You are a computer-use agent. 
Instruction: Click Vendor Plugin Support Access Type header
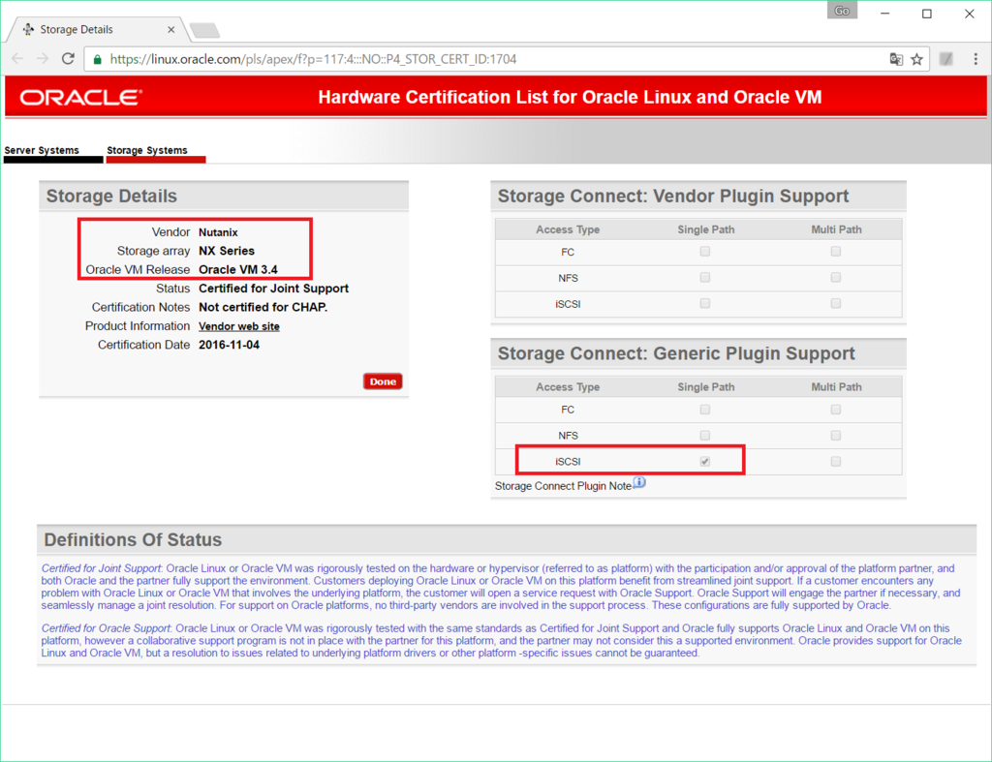pyautogui.click(x=568, y=229)
